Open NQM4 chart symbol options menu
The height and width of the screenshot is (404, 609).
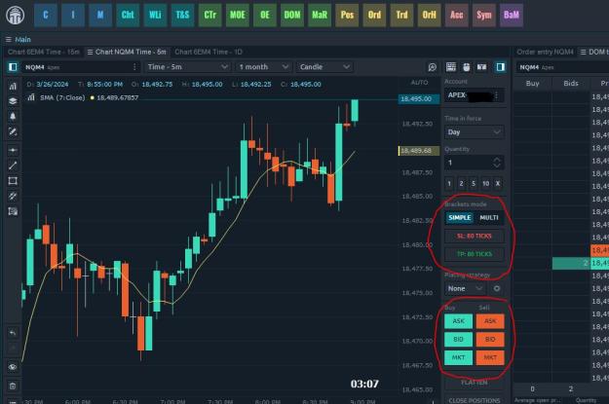pos(134,67)
